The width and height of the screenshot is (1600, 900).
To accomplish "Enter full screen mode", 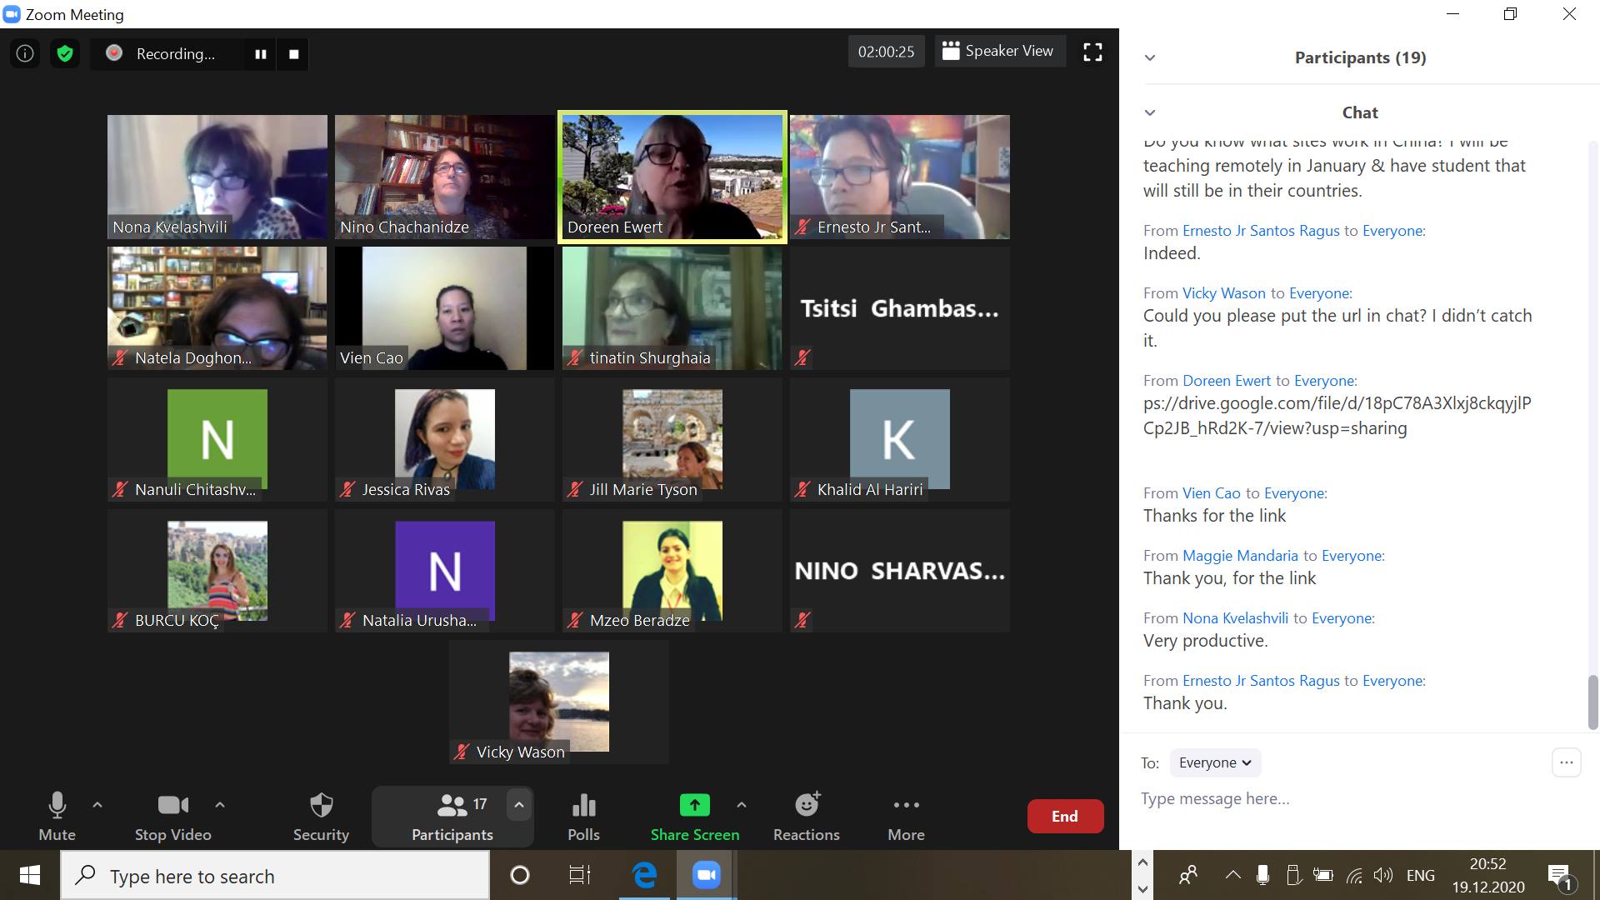I will (x=1092, y=52).
